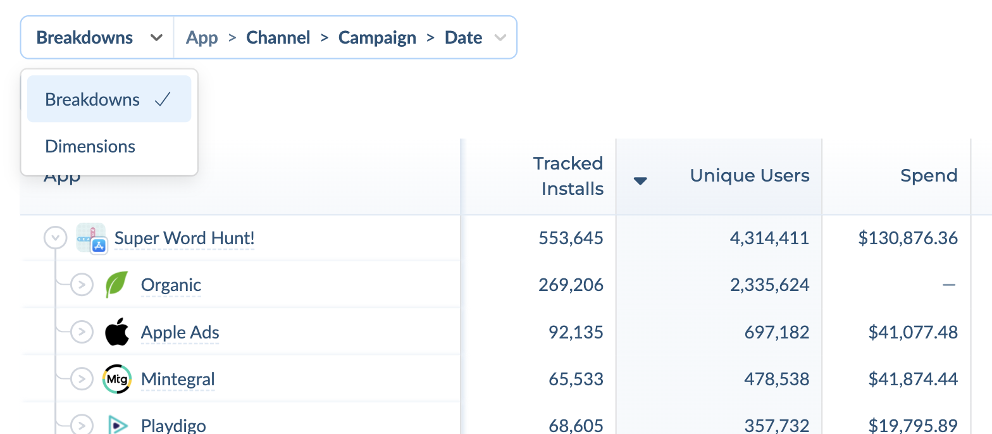Open the Mintegral channel link
992x434 pixels.
pos(178,379)
